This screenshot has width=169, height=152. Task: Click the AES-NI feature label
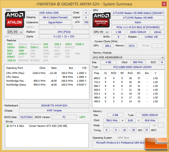coord(12,61)
